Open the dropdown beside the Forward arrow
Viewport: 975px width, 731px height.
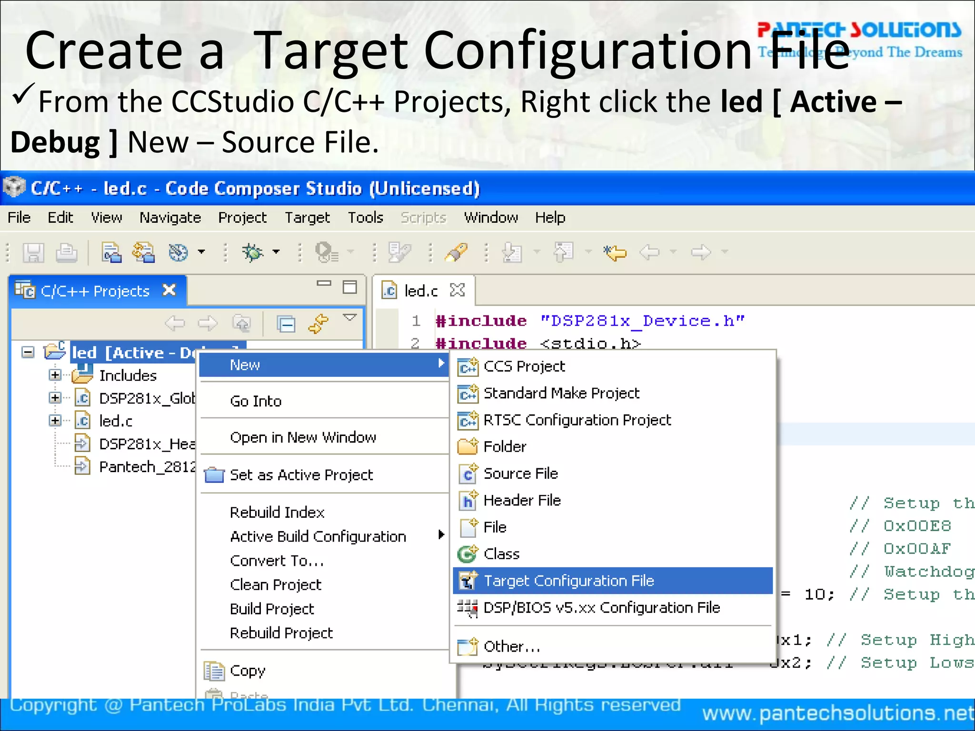pyautogui.click(x=725, y=252)
